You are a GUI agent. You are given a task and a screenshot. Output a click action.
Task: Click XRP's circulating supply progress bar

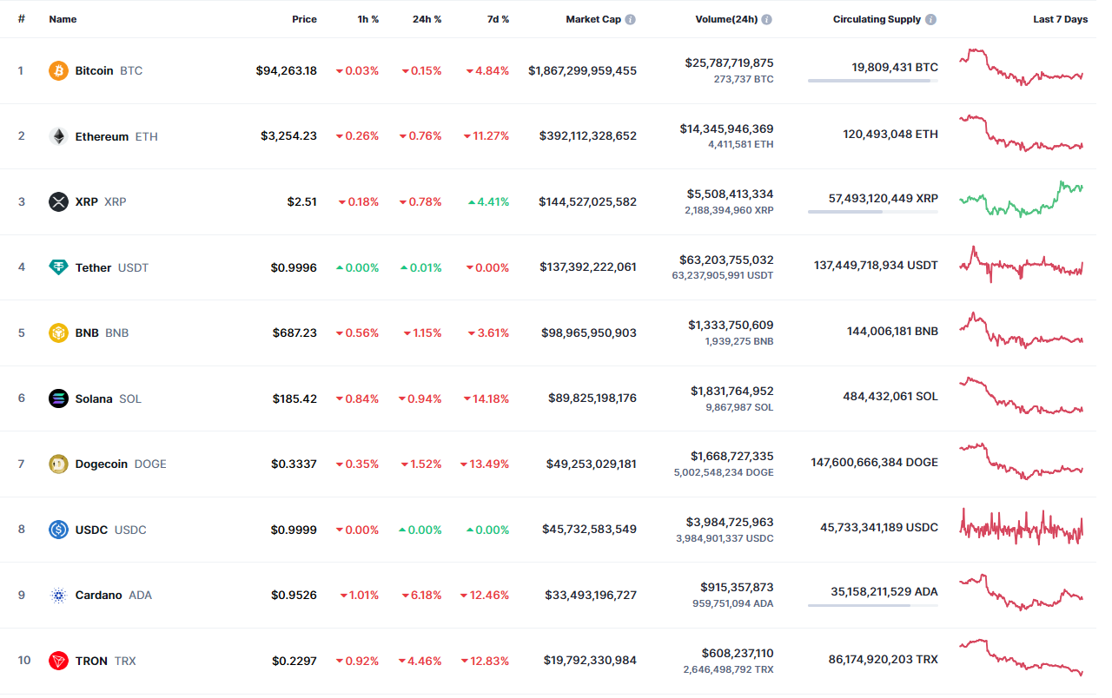point(873,212)
